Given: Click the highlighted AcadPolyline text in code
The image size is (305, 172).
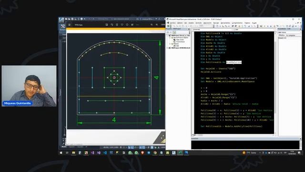Looking at the screenshot, I should point(234,62).
